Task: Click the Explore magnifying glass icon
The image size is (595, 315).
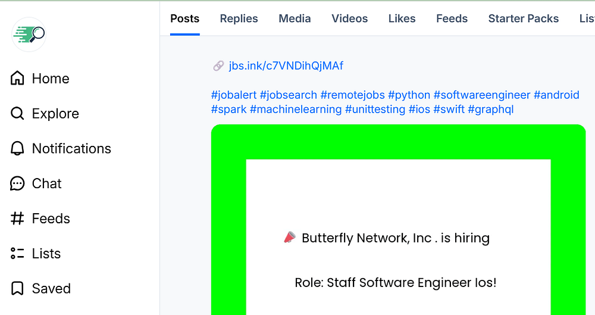Action: (x=17, y=113)
